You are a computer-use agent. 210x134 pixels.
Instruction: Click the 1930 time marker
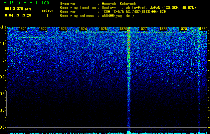pyautogui.click(x=203, y=29)
